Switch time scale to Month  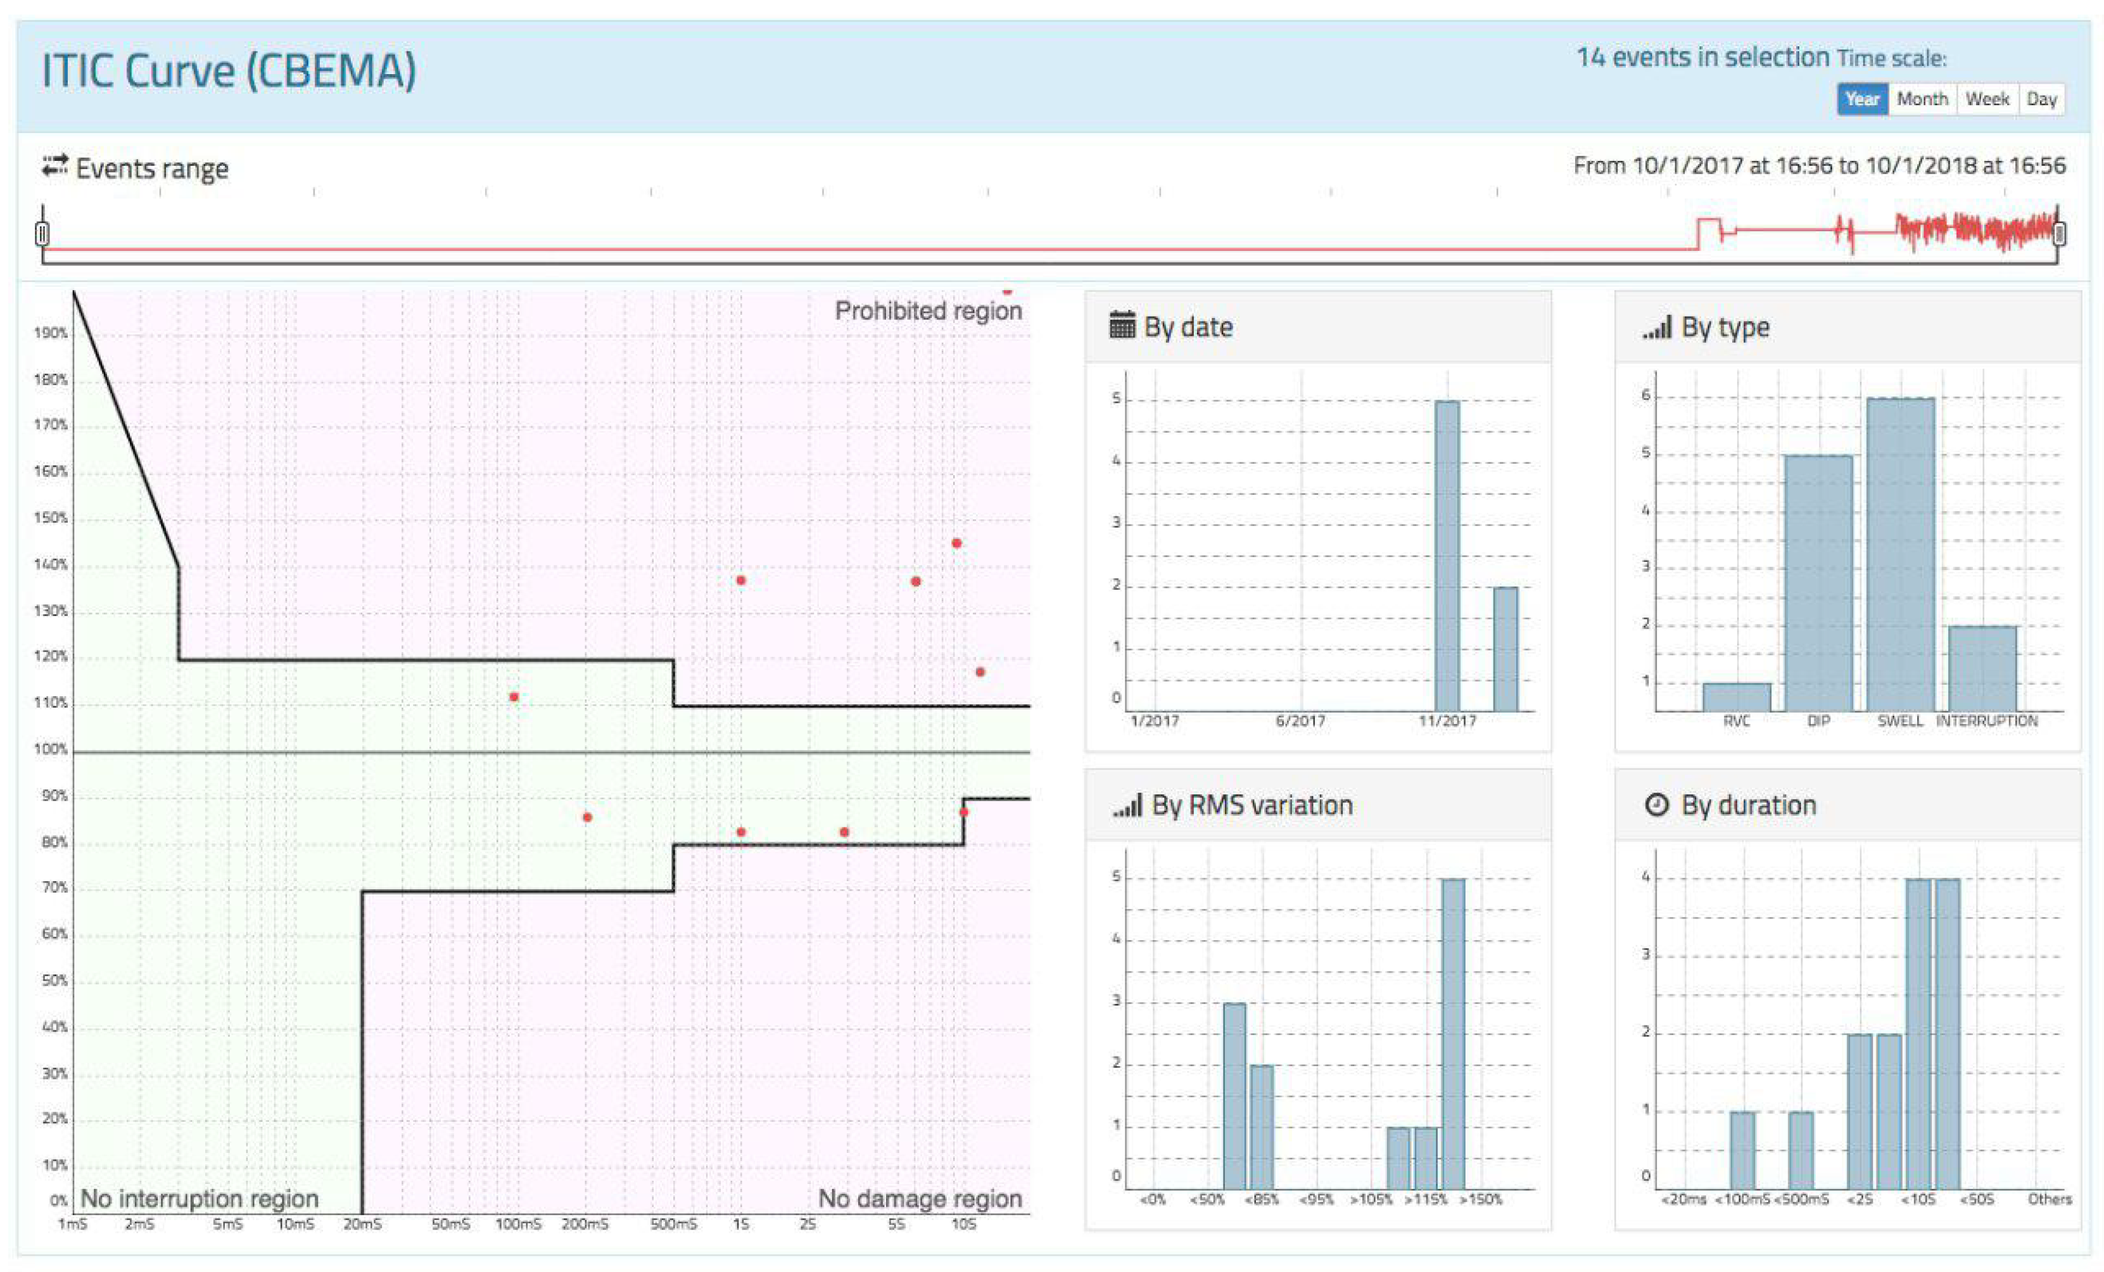(x=1922, y=99)
